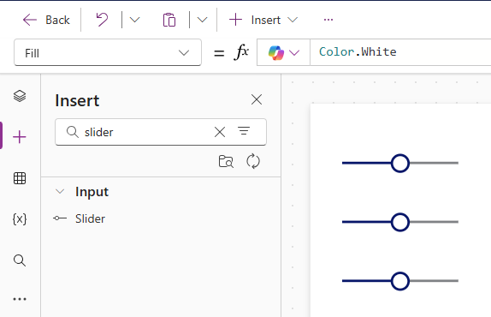The width and height of the screenshot is (491, 317).
Task: Expand the Paste options dropdown arrow
Action: (x=202, y=20)
